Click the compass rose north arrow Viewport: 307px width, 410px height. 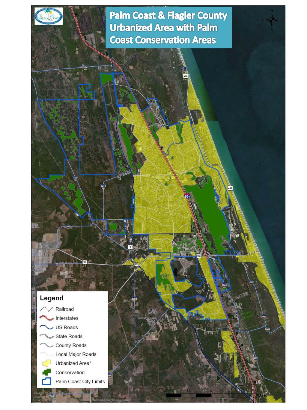click(x=272, y=20)
